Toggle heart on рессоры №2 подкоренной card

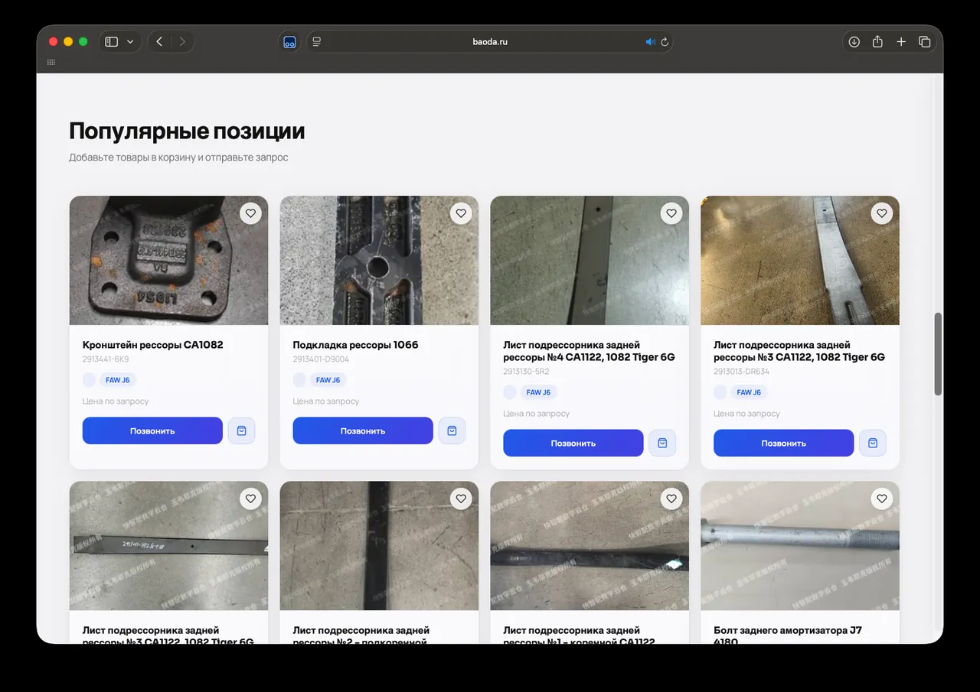[x=461, y=499]
